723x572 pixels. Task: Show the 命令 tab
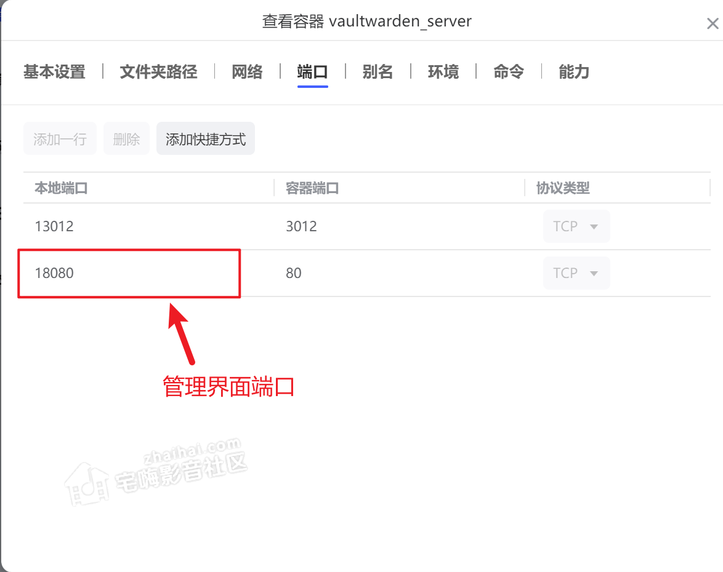[x=509, y=72]
